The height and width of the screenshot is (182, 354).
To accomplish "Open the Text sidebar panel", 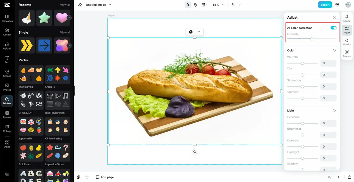I will [7, 60].
